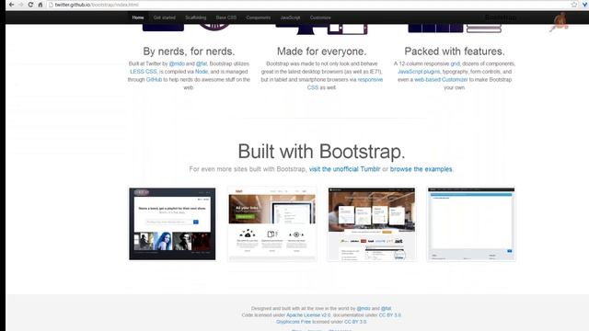Open the grid link under Packed with features
The width and height of the screenshot is (589, 331).
[x=455, y=63]
